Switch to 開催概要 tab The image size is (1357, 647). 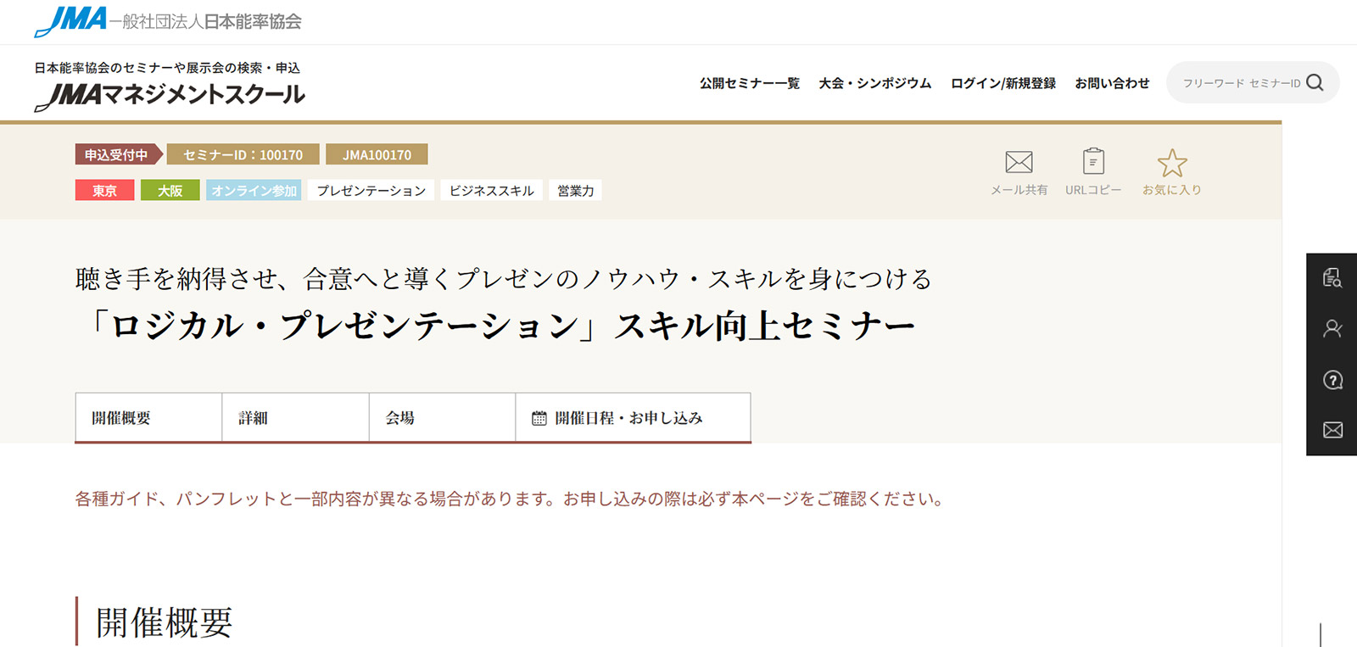click(x=148, y=417)
